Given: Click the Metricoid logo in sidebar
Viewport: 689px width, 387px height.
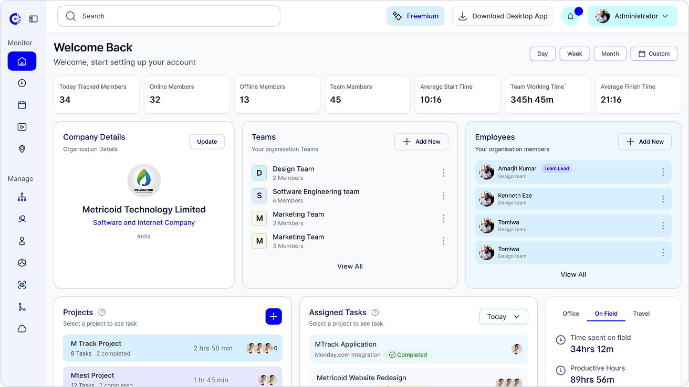Looking at the screenshot, I should [16, 19].
